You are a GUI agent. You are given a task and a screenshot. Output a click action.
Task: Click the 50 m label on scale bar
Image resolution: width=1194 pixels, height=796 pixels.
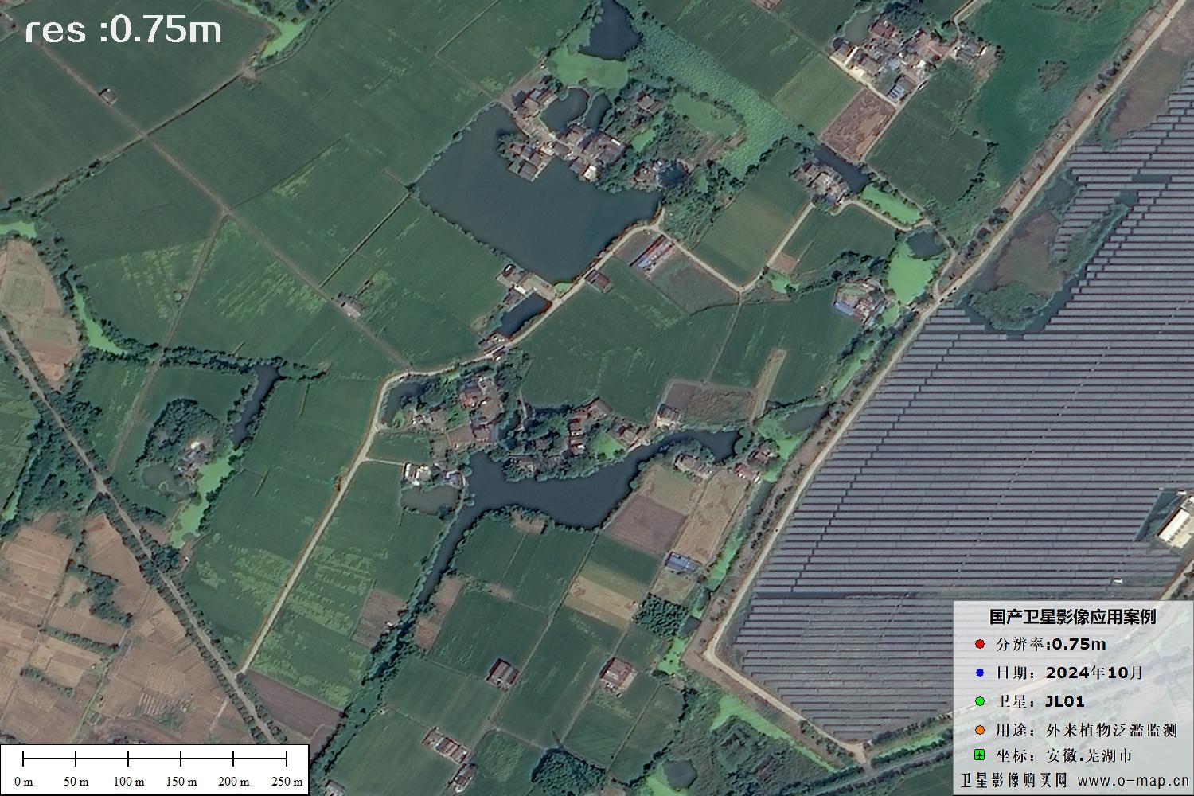76,781
